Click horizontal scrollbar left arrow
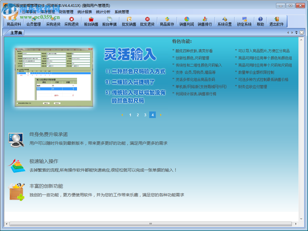Viewport: 308px width, 231px height. [7, 224]
